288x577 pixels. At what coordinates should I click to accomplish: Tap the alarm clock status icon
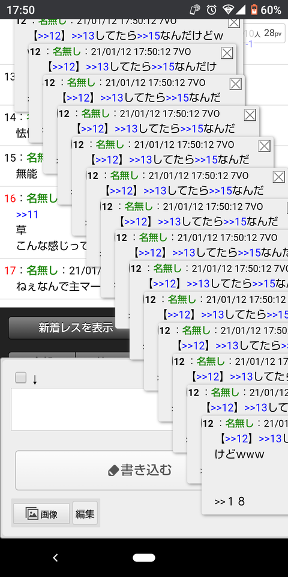[211, 10]
